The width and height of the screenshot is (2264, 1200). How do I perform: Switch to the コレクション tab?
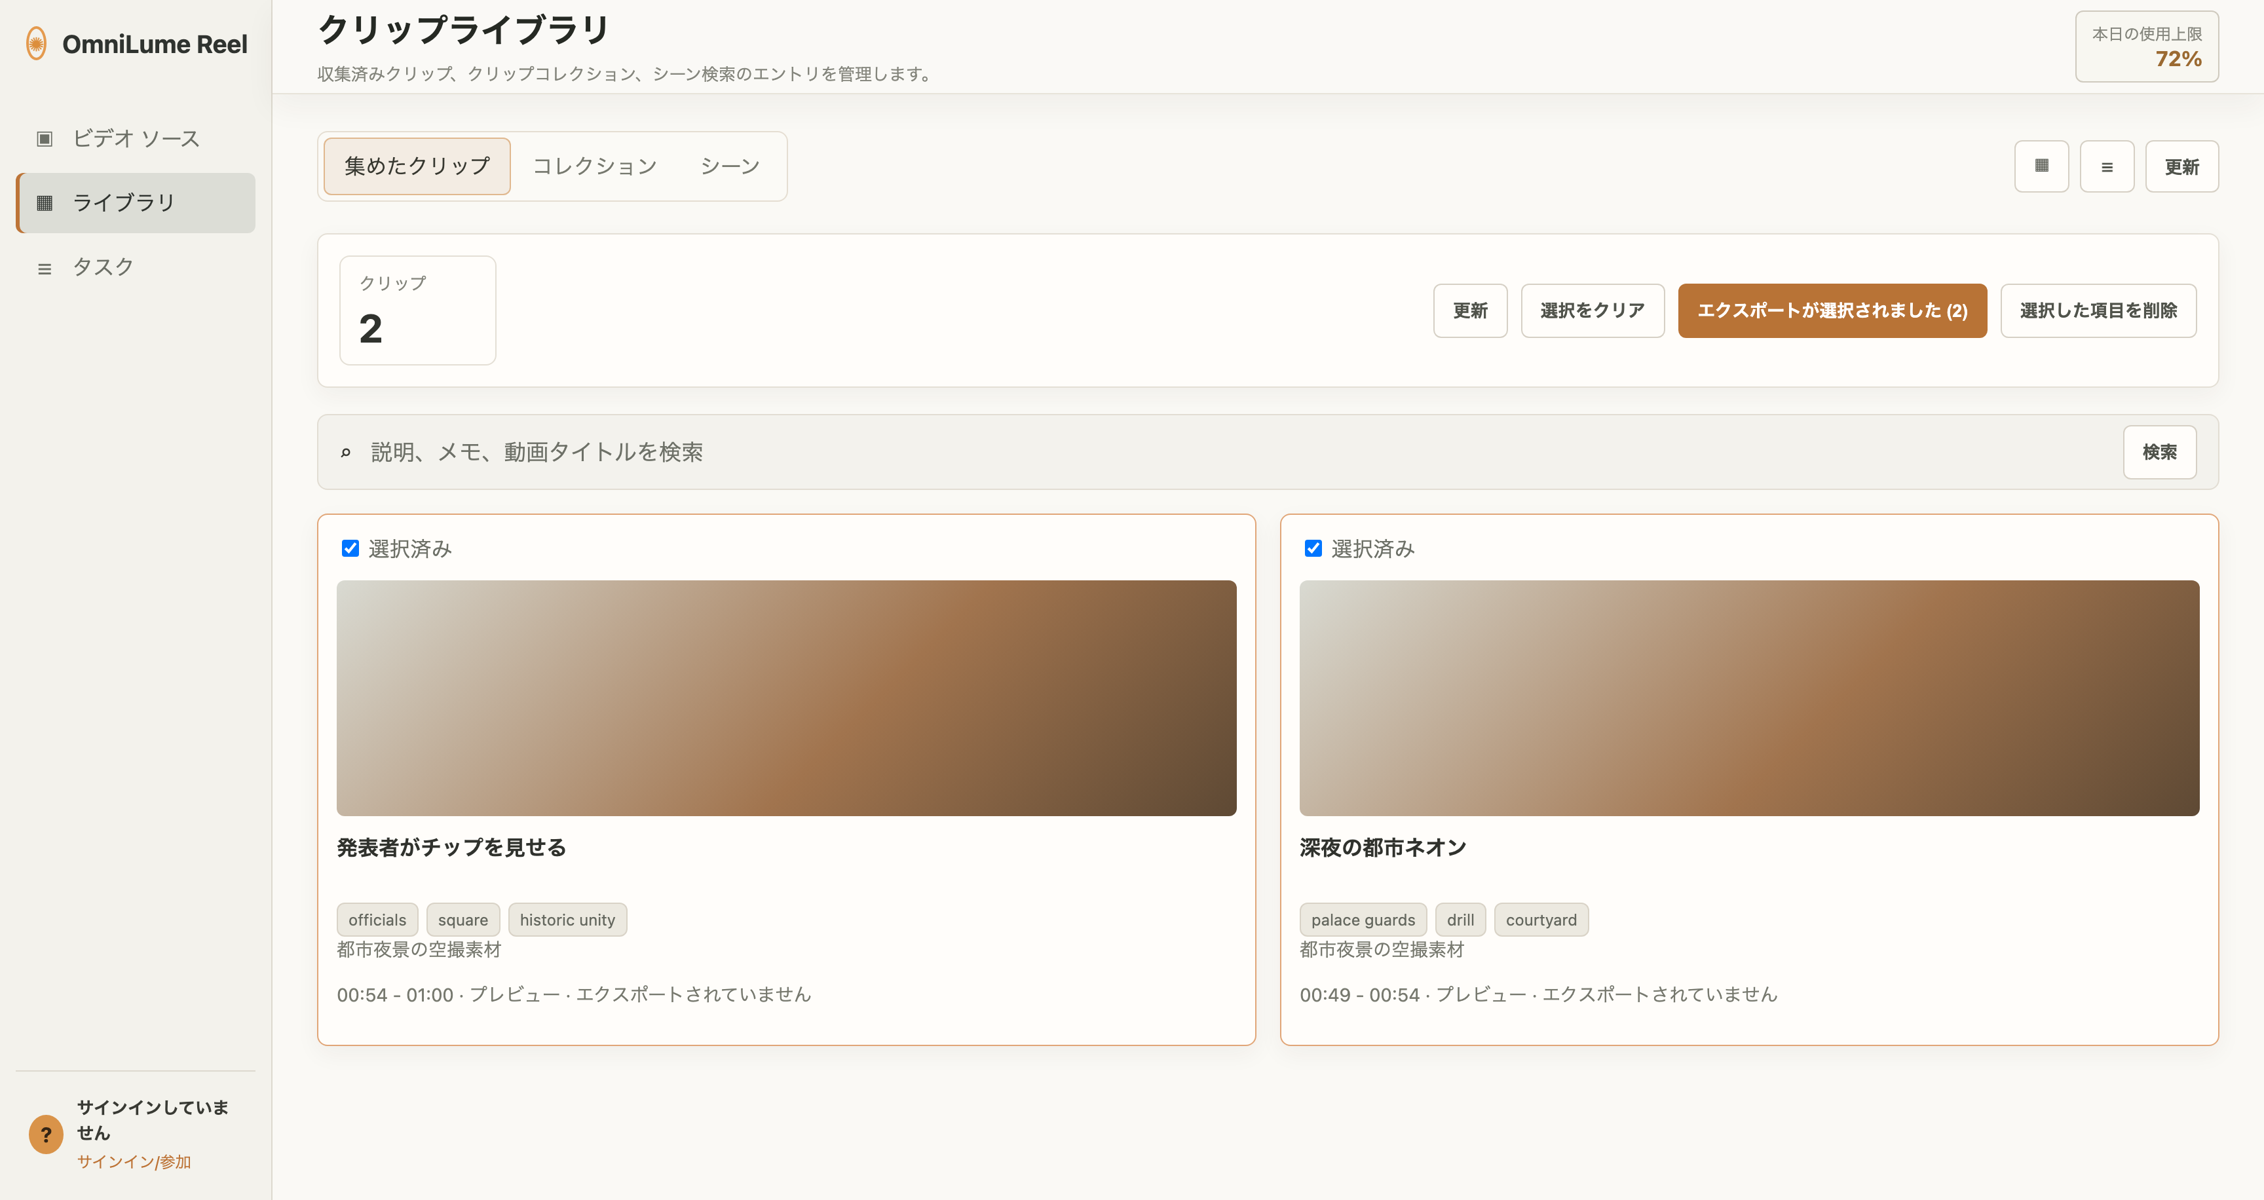pyautogui.click(x=595, y=166)
